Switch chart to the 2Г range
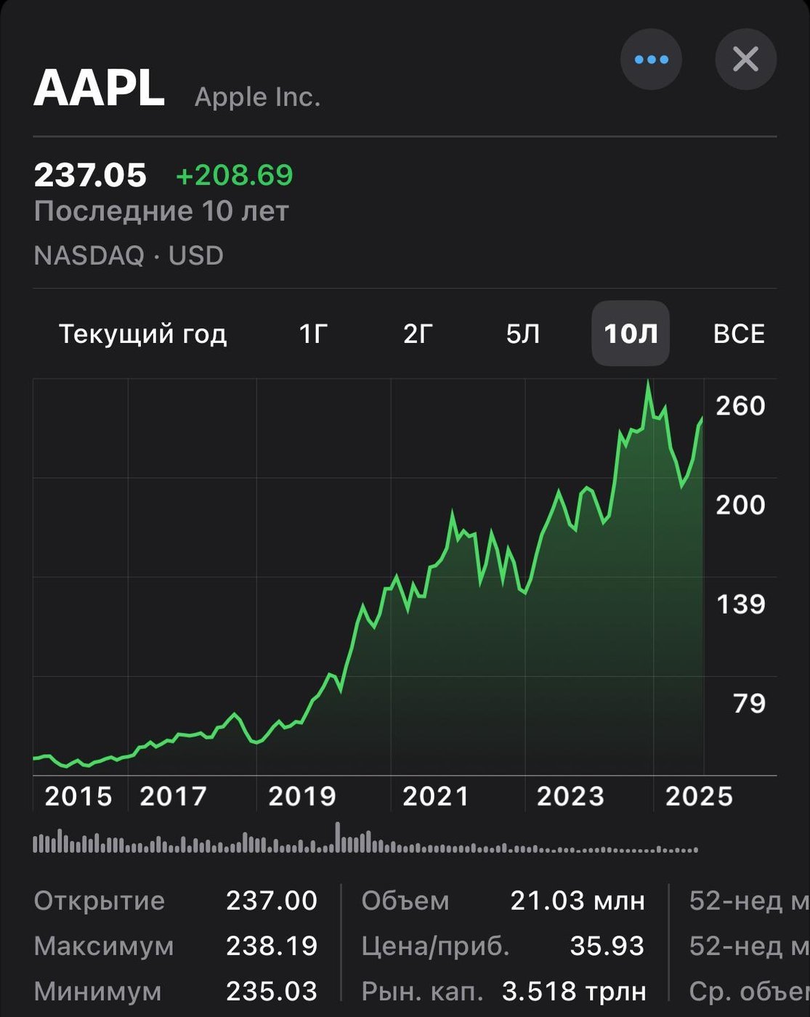The image size is (810, 1017). [418, 334]
